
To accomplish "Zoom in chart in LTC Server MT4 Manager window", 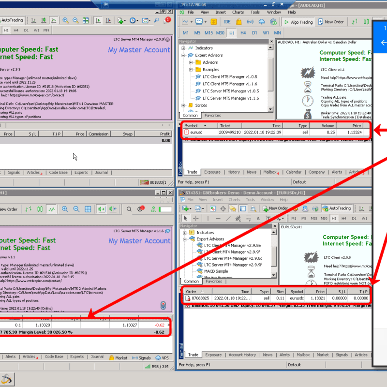I will [x=65, y=20].
